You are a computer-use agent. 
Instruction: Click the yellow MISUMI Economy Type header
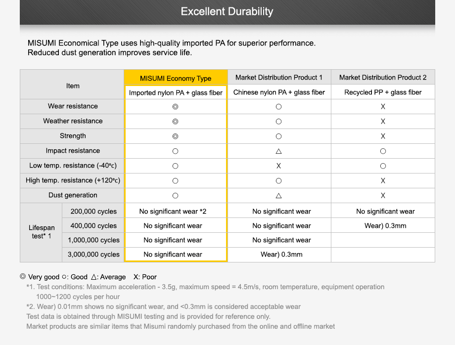coord(176,78)
